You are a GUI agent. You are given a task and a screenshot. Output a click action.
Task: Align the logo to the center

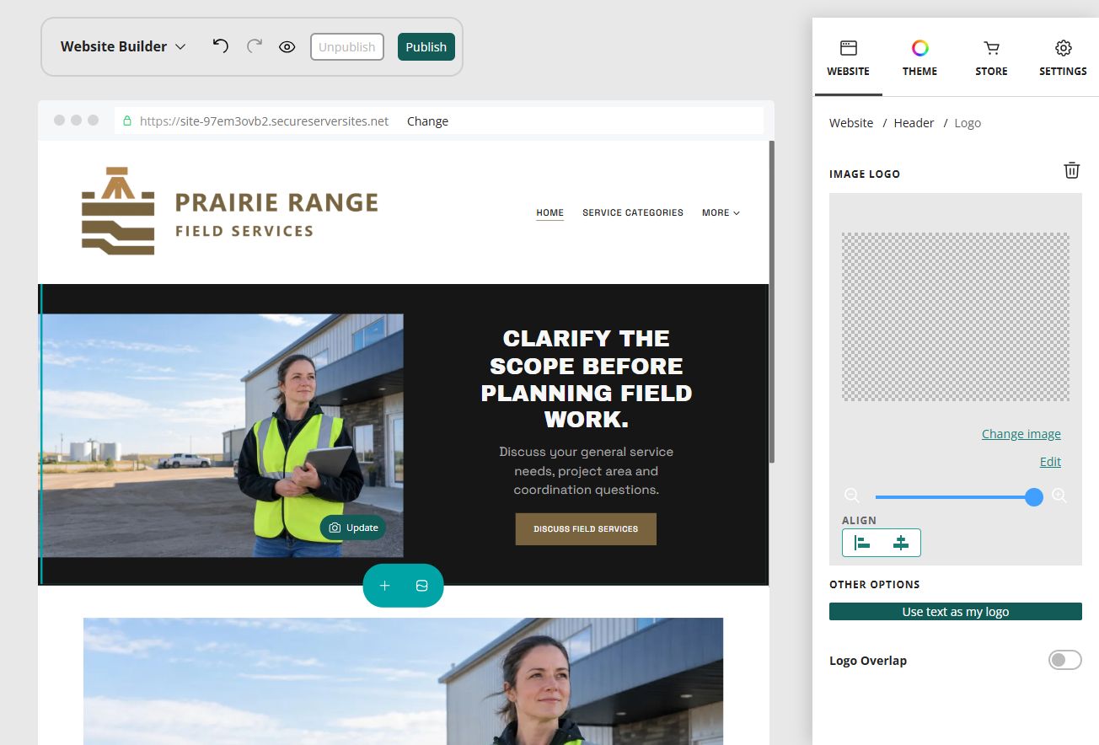click(x=901, y=543)
